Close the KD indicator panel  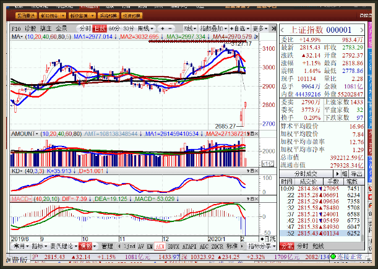[x=256, y=171]
